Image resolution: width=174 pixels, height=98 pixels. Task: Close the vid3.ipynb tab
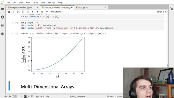click(x=106, y=7)
